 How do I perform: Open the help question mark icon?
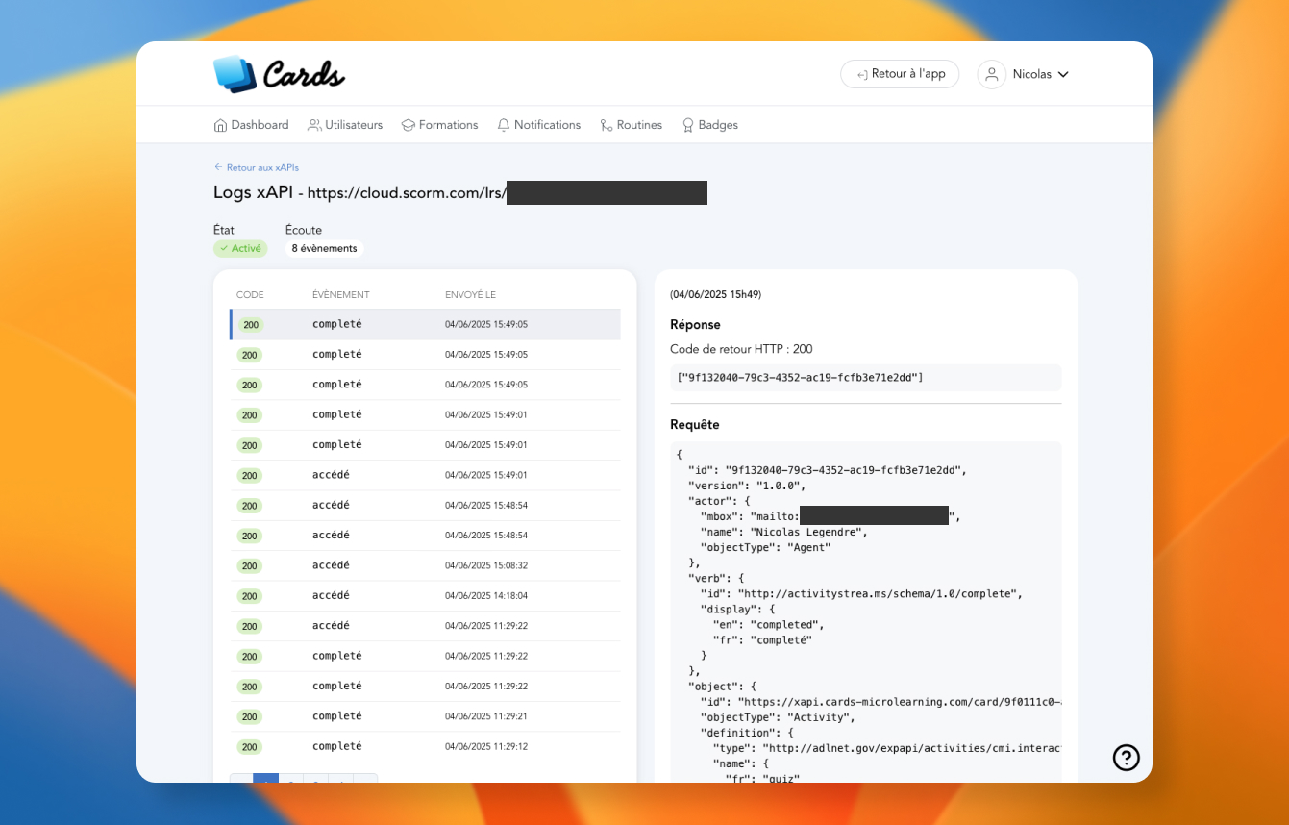pyautogui.click(x=1126, y=758)
